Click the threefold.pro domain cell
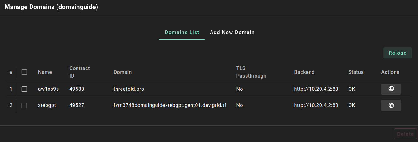The height and width of the screenshot is (142, 418). pos(129,89)
